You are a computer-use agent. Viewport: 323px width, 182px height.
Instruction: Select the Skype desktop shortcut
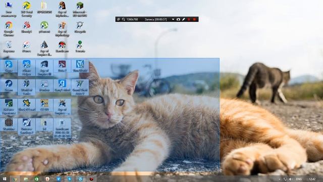(x=9, y=66)
